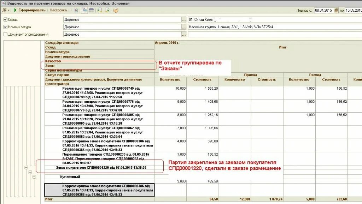The height and width of the screenshot is (204, 362).
Task: Click the chart report icon after Настройка
Action: (x=76, y=10)
